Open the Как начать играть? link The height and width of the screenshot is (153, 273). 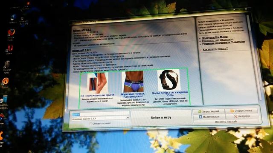tap(215, 49)
